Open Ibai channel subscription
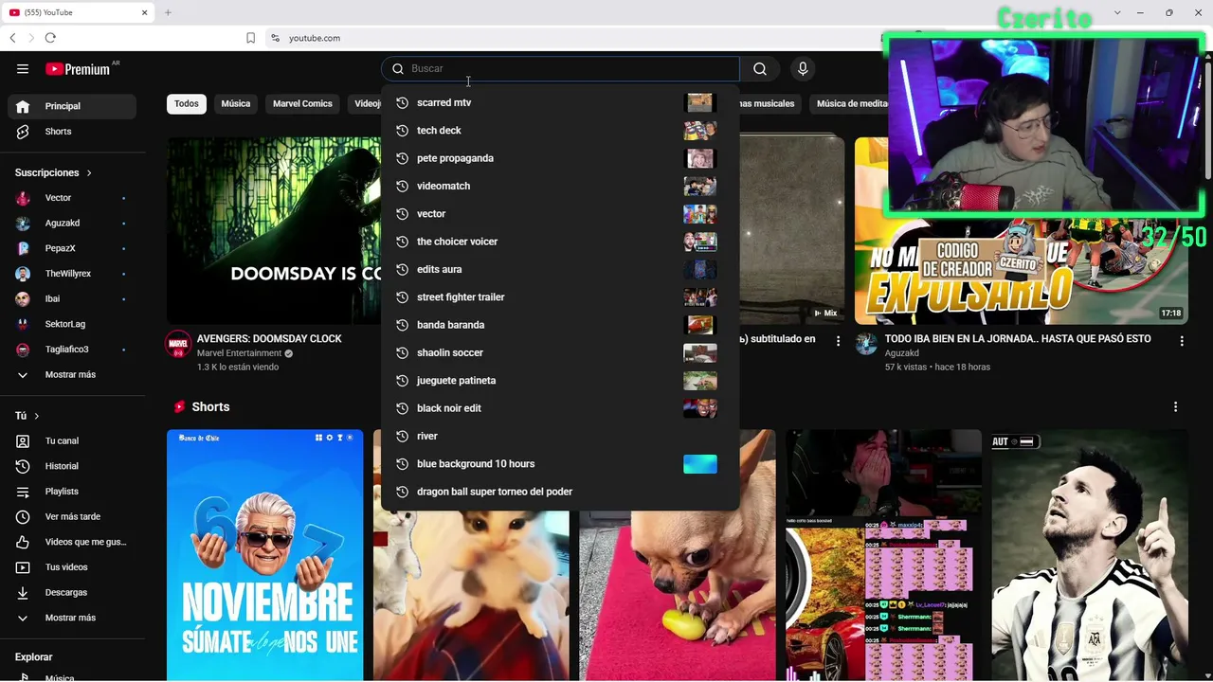Viewport: 1213px width, 682px height. click(x=72, y=298)
